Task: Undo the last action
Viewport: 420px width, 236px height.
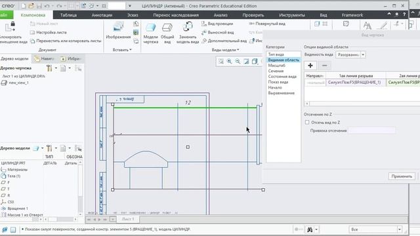Action: coord(47,6)
